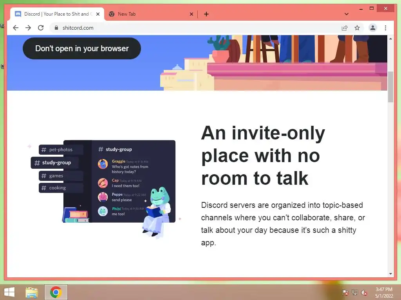401x300 pixels.
Task: Open File Explorer from the taskbar
Action: [32, 292]
